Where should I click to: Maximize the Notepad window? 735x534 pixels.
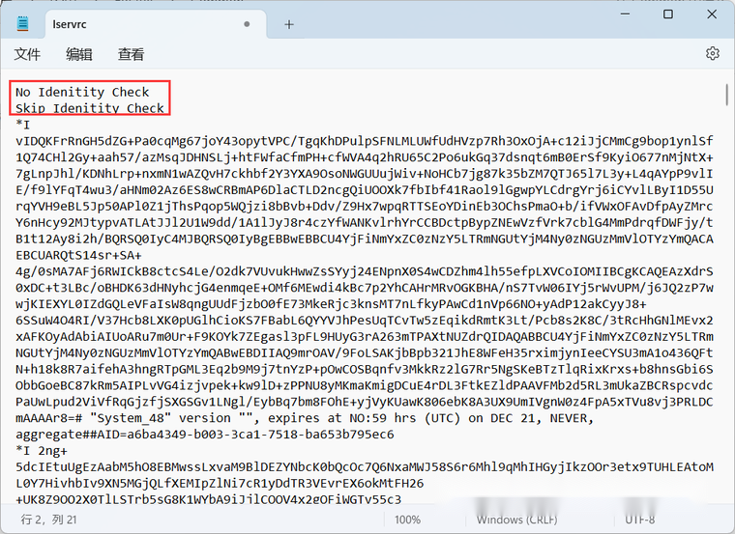(667, 14)
